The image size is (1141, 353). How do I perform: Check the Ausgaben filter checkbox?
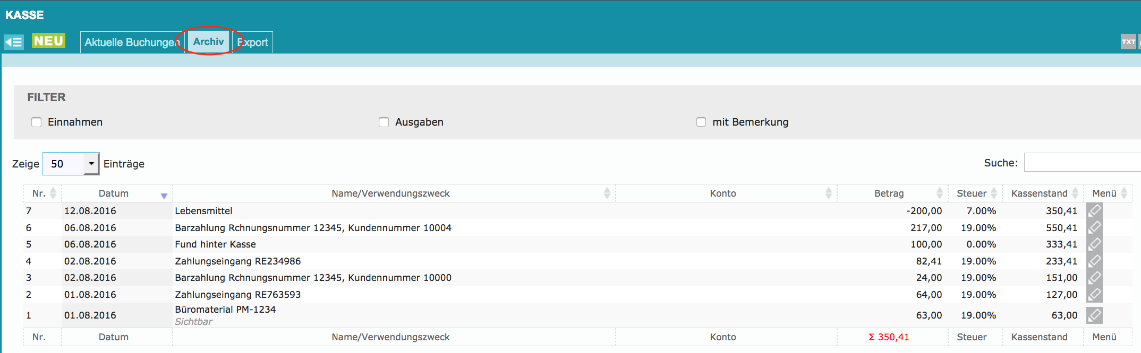384,122
